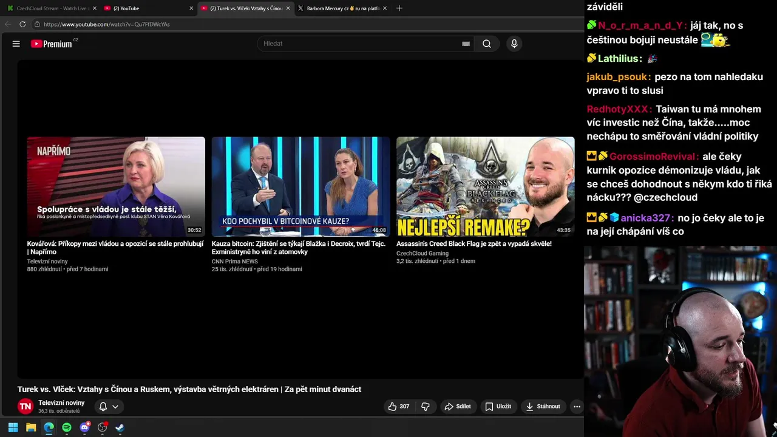Activate voice search microphone
The height and width of the screenshot is (437, 777).
click(514, 44)
